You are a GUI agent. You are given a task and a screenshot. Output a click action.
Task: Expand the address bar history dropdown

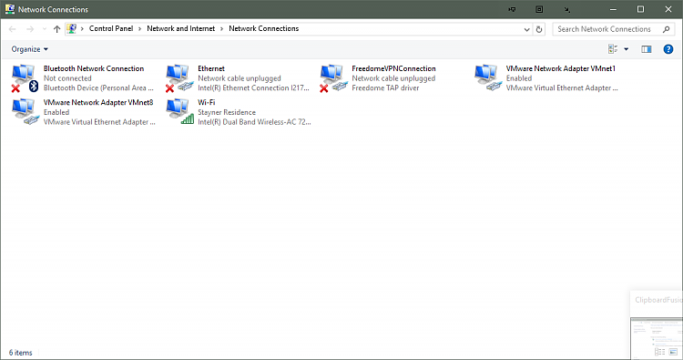526,29
